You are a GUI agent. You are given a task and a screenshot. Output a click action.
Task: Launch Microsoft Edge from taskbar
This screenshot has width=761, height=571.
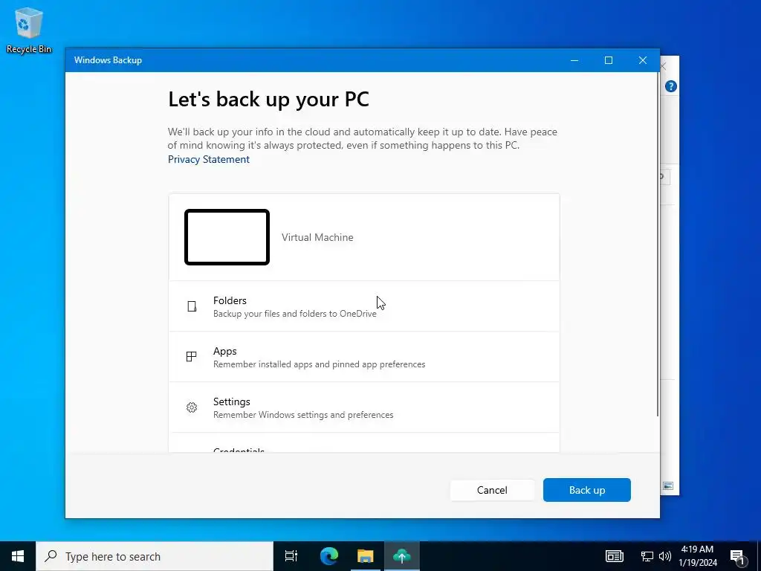[x=329, y=556]
